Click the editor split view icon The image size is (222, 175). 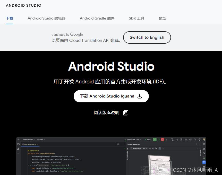pyautogui.click(x=118, y=144)
